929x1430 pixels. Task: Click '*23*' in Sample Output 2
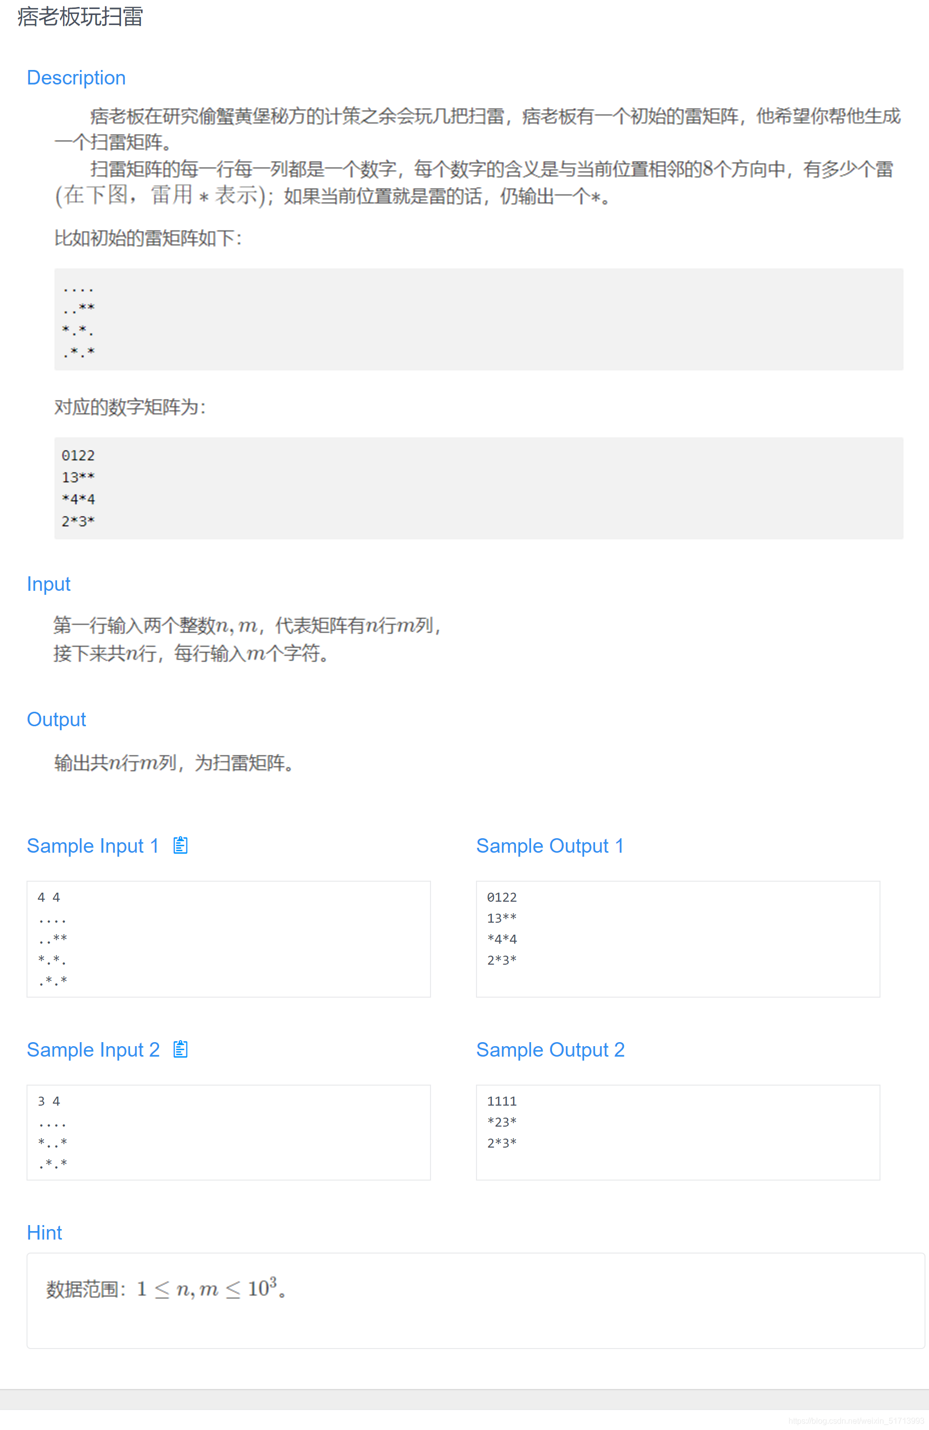pyautogui.click(x=502, y=1122)
